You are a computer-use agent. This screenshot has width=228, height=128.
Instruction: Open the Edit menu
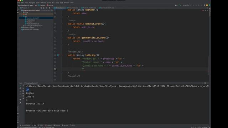22,3
